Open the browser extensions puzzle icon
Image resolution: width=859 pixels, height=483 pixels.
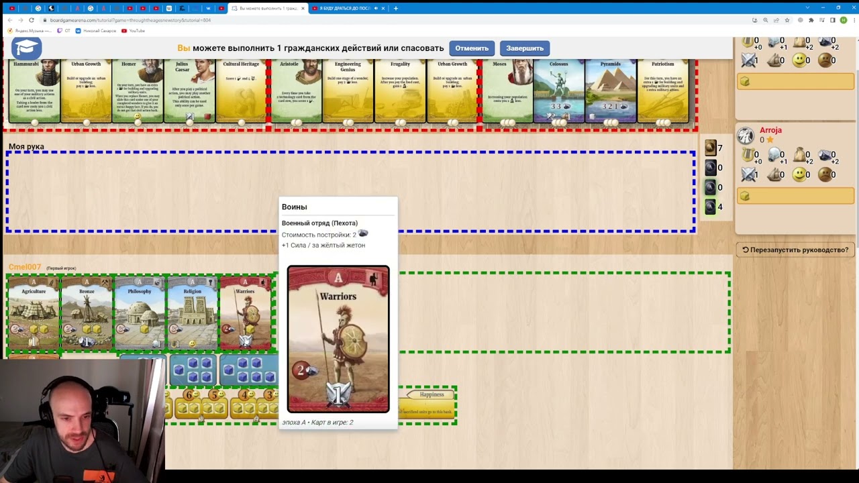pos(811,20)
